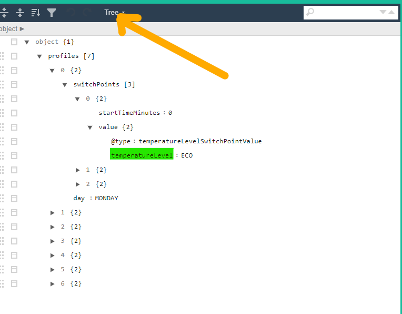The width and height of the screenshot is (402, 314).
Task: Collapse the root object {1} node
Action: coord(27,42)
